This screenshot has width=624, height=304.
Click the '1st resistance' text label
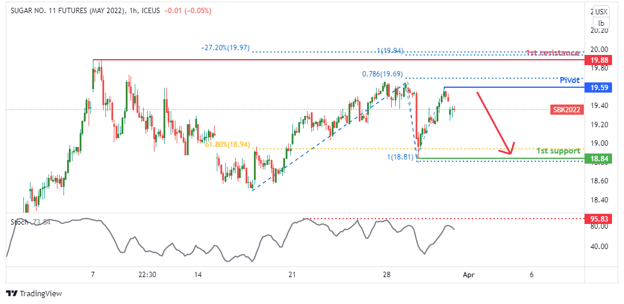(552, 53)
